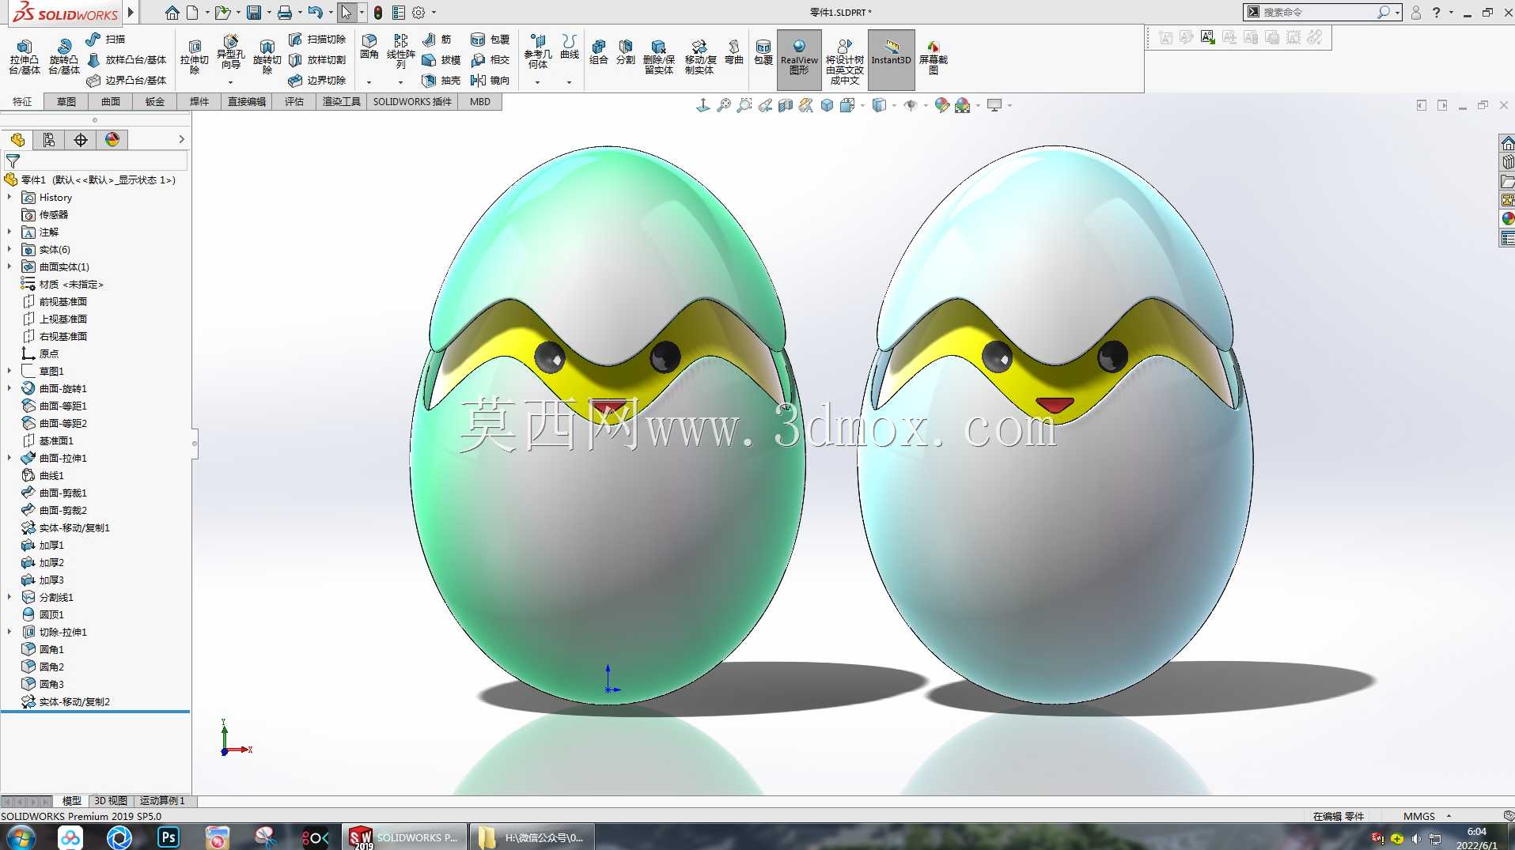Click the Undo icon in quick access toolbar
Viewport: 1515px width, 850px height.
(314, 12)
